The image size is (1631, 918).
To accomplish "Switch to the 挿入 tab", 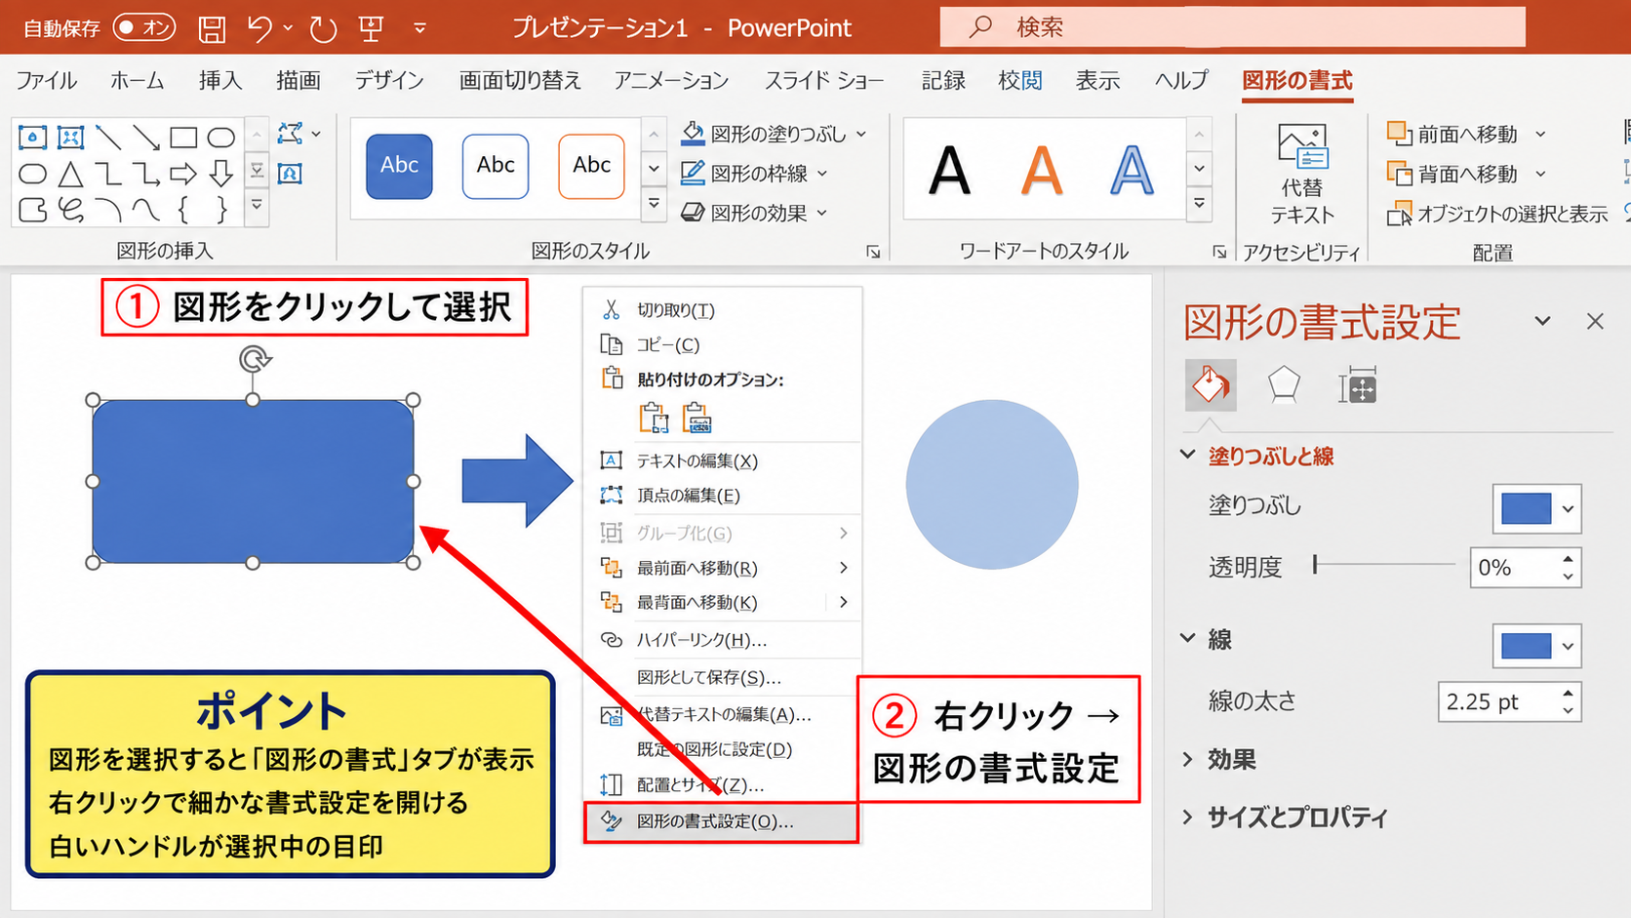I will point(220,80).
